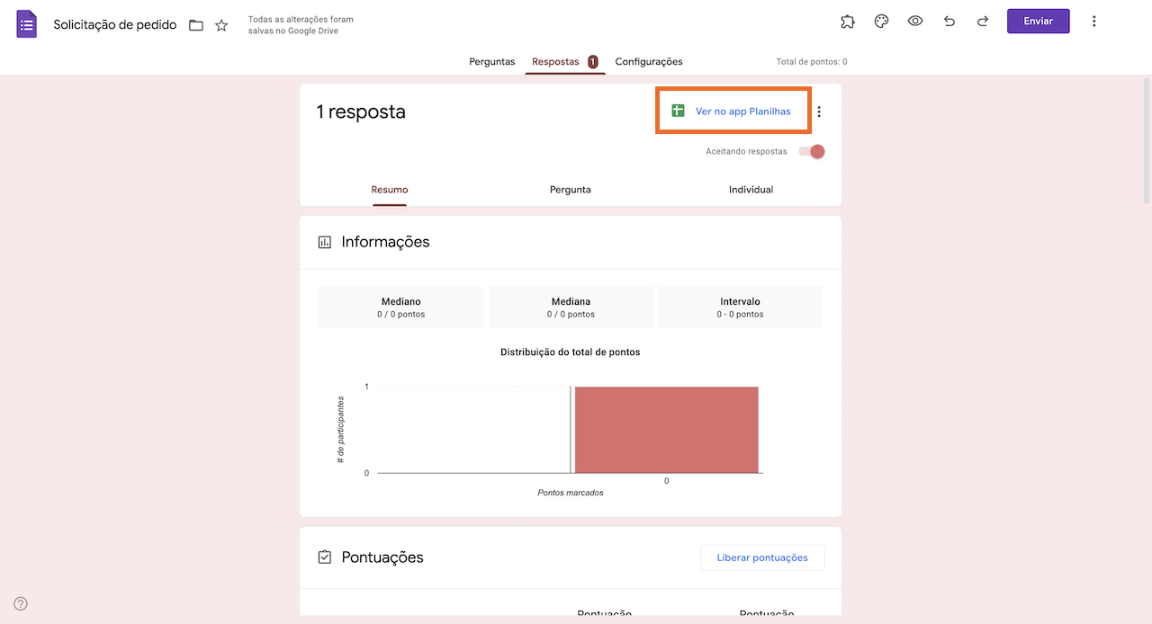Click the Google Forms home icon
The image size is (1152, 624).
(x=27, y=24)
